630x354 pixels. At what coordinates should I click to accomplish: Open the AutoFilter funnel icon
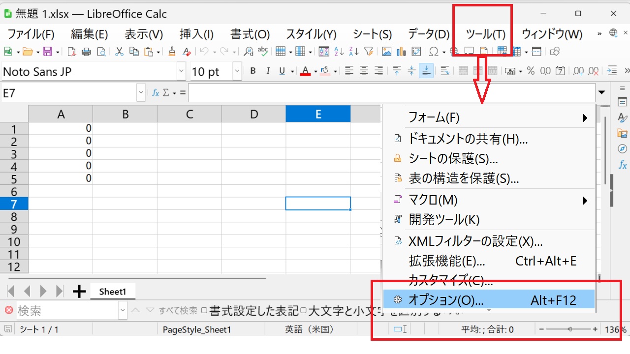click(x=368, y=52)
